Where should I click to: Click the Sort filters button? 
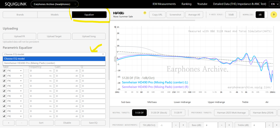coord(41,123)
